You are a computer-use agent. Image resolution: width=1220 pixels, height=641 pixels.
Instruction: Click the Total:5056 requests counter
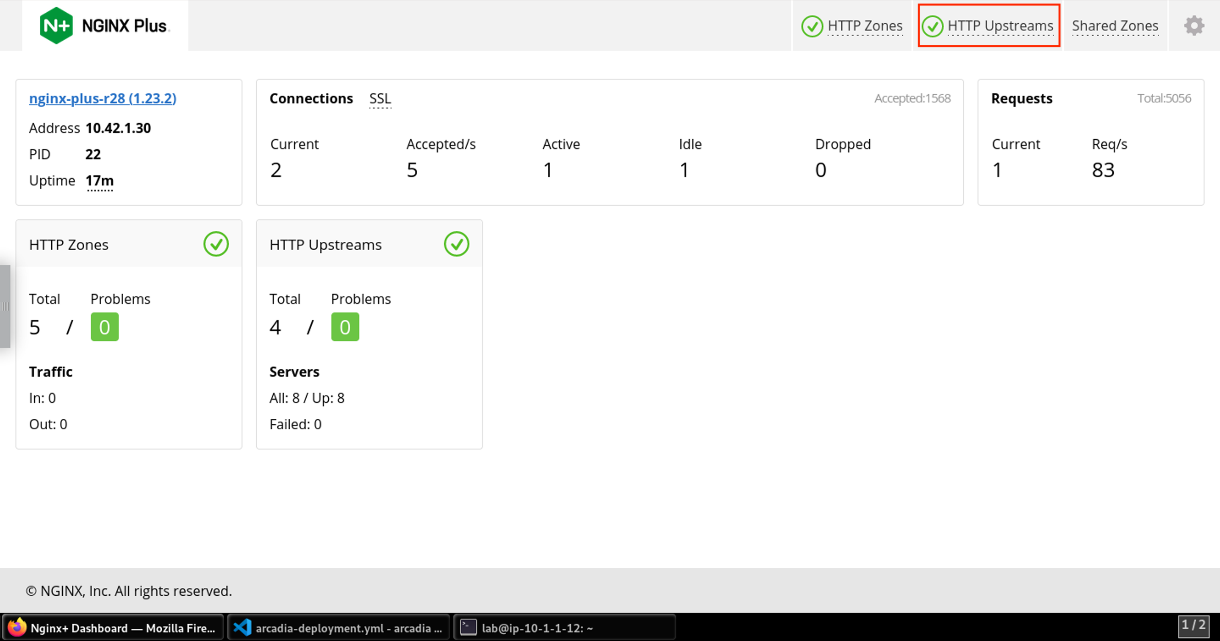[x=1164, y=99]
